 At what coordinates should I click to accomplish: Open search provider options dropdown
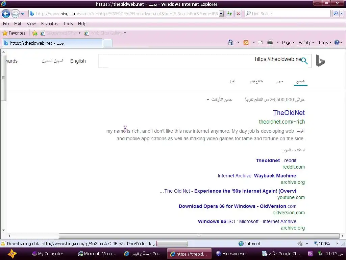tap(342, 14)
